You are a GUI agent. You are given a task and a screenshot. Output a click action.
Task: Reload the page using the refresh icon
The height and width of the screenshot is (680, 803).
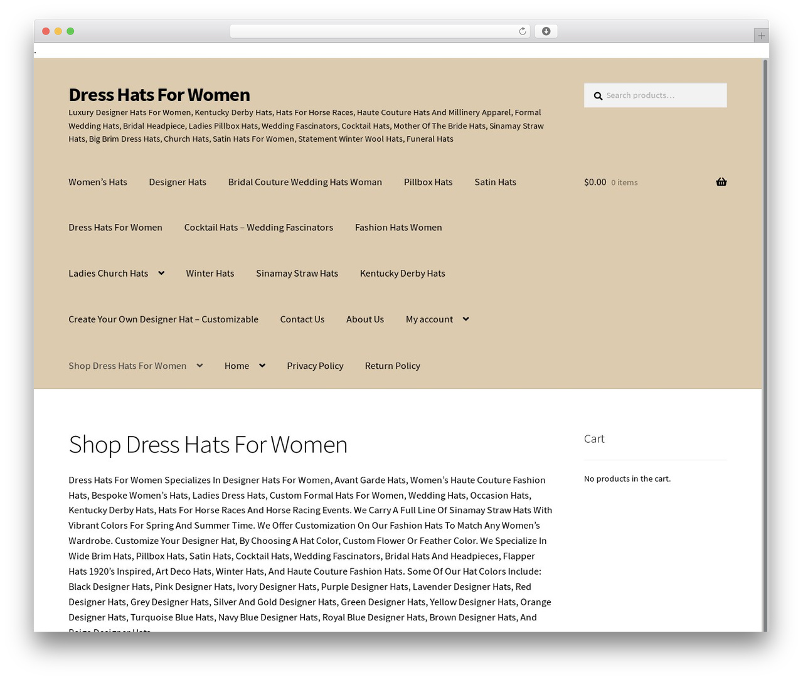point(522,31)
